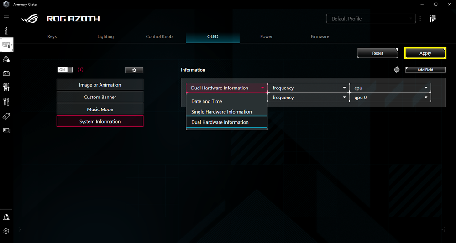This screenshot has width=456, height=243.
Task: Click the Apply button
Action: pos(425,53)
